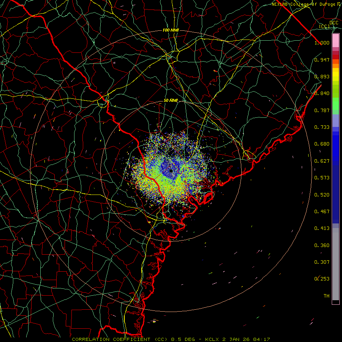Click the 0.733 scale value
Viewport: 342px width, 342px height.
point(322,127)
